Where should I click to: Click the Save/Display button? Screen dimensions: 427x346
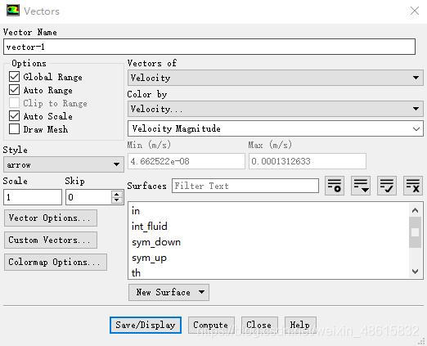(x=146, y=325)
